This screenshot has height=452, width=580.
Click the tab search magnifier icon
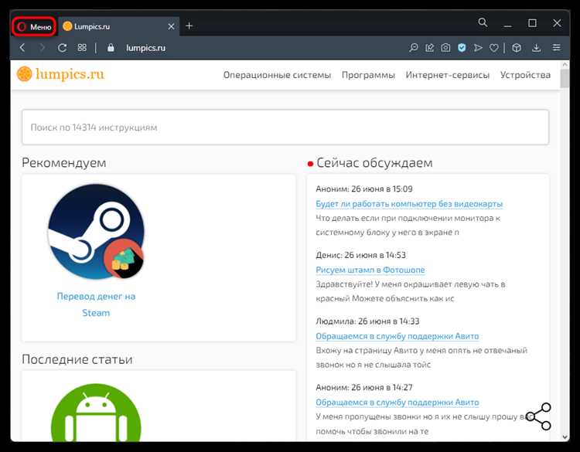point(483,22)
